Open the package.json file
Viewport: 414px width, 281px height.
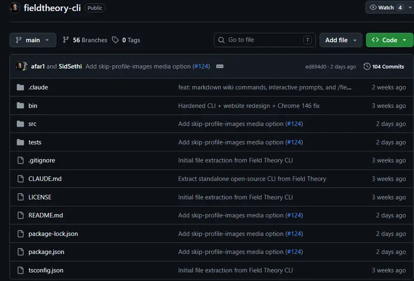pyautogui.click(x=46, y=252)
